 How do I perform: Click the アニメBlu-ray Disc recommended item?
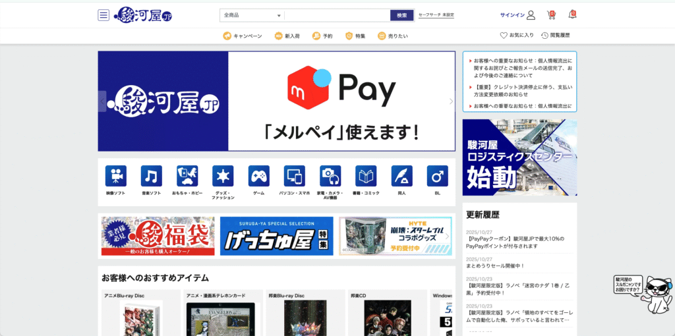(141, 313)
